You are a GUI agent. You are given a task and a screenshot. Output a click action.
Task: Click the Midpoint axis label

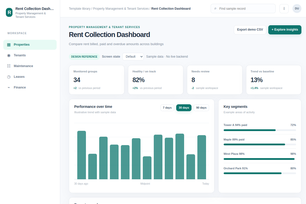point(145,184)
